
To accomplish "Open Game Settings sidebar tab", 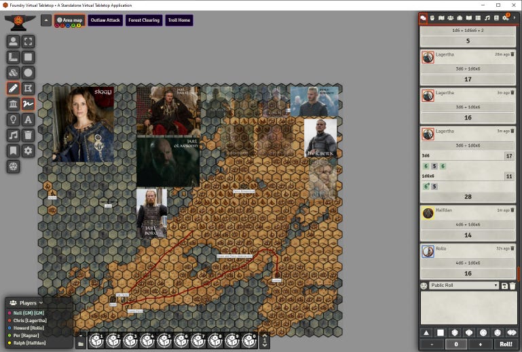I will [506, 18].
